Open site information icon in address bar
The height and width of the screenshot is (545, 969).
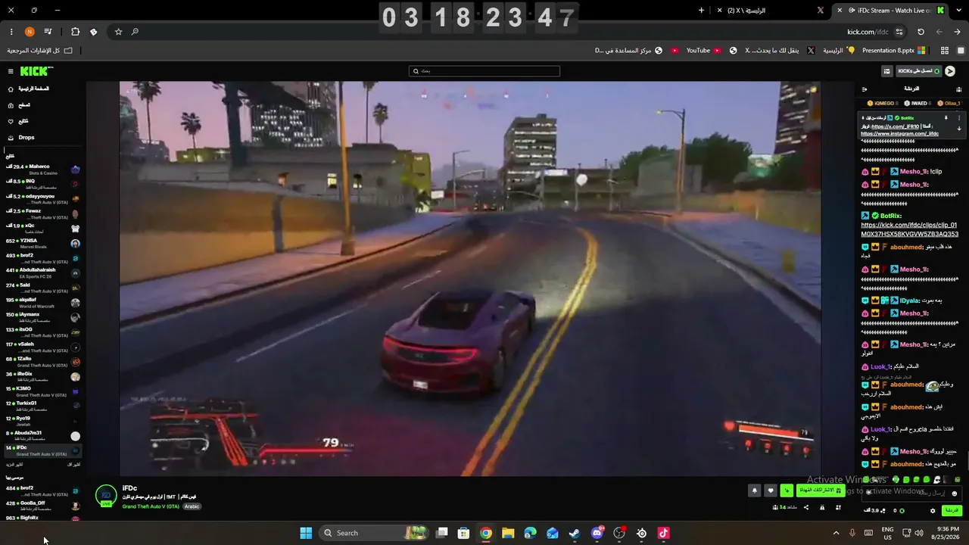pos(899,32)
